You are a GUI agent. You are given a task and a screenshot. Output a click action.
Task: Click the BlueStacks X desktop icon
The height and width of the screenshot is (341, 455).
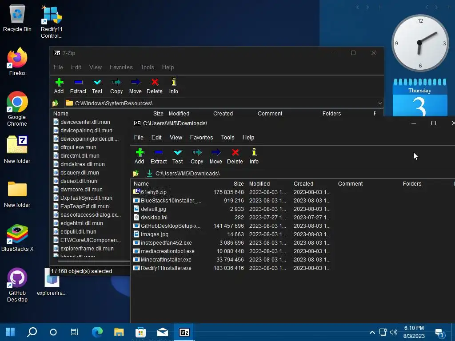pyautogui.click(x=17, y=238)
